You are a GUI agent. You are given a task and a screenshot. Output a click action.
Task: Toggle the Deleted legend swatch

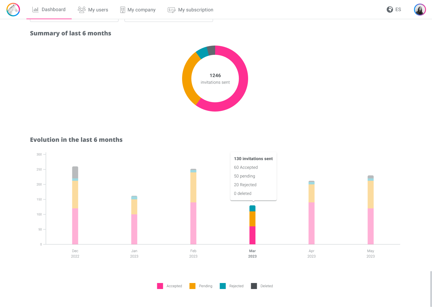254,286
